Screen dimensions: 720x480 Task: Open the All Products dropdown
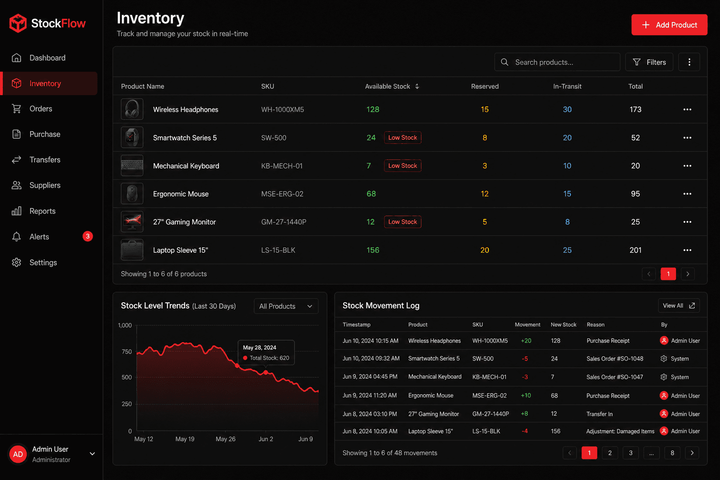286,306
